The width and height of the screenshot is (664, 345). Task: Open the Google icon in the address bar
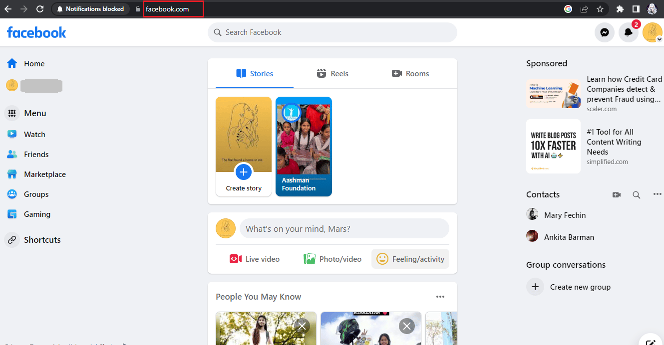pos(568,9)
